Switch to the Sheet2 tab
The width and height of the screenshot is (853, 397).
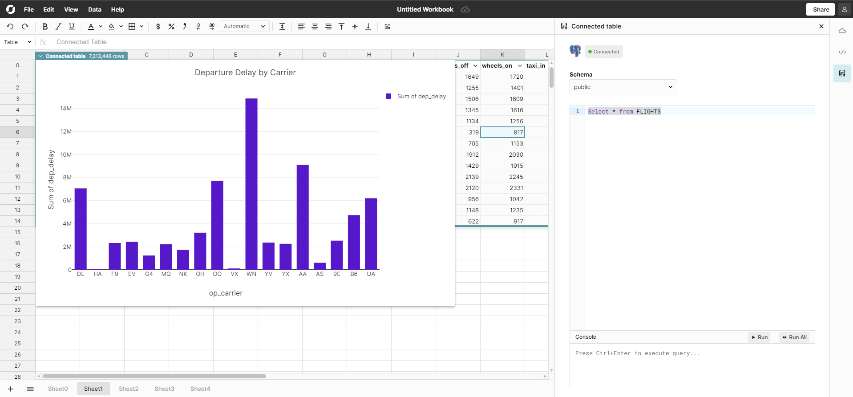[129, 389]
